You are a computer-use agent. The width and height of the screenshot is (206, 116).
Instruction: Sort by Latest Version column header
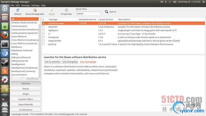tap(107, 19)
